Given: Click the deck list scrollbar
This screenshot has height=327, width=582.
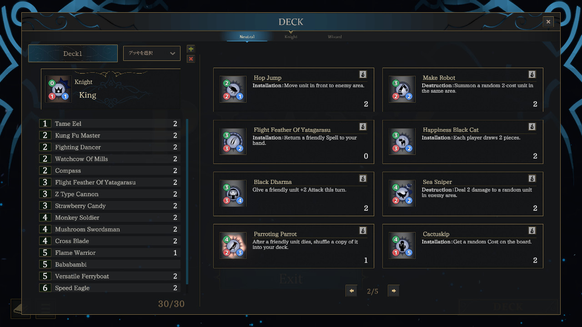Looking at the screenshot, I should (x=187, y=200).
